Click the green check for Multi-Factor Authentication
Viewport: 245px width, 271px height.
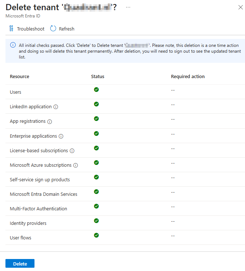(x=96, y=206)
